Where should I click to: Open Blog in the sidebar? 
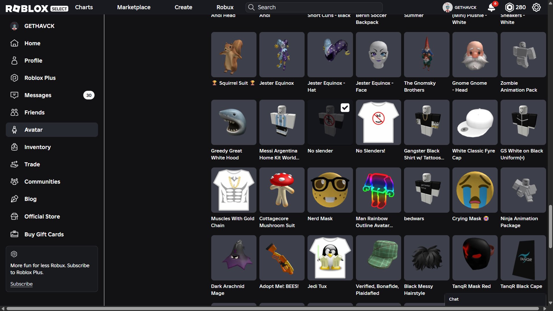click(52, 199)
